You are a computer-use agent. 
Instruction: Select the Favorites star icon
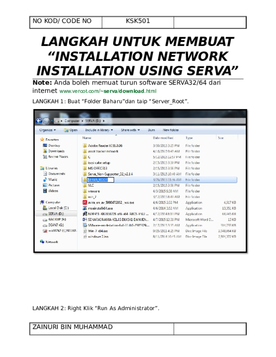pos(42,139)
